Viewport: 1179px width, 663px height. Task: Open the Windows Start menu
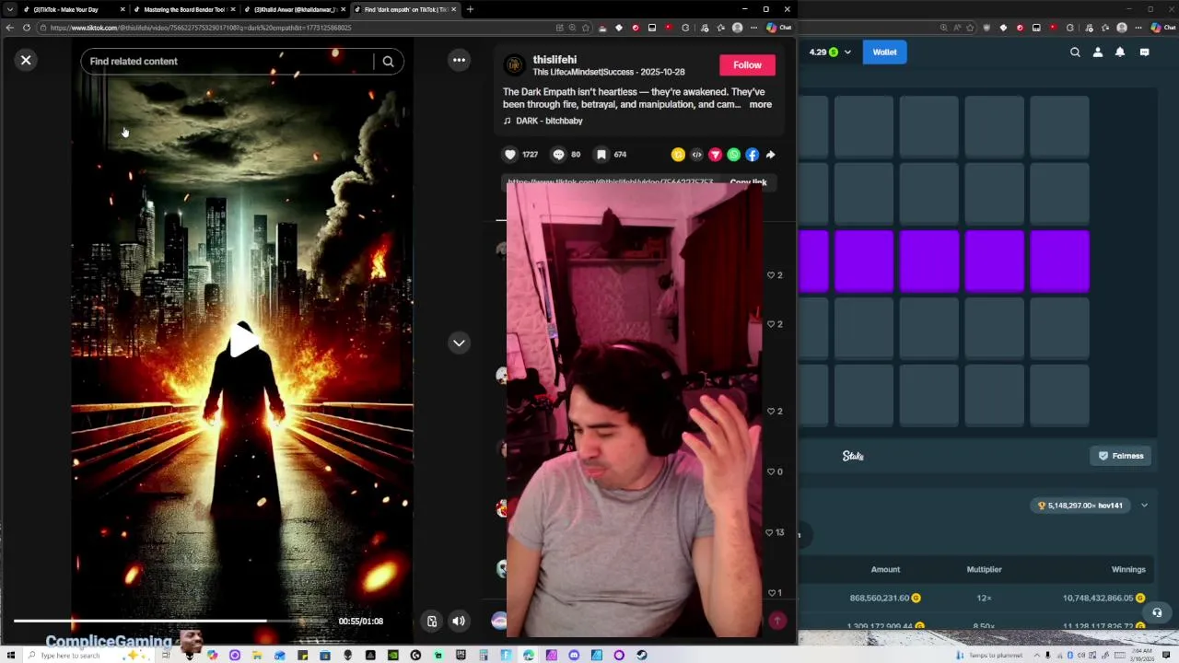(x=11, y=655)
